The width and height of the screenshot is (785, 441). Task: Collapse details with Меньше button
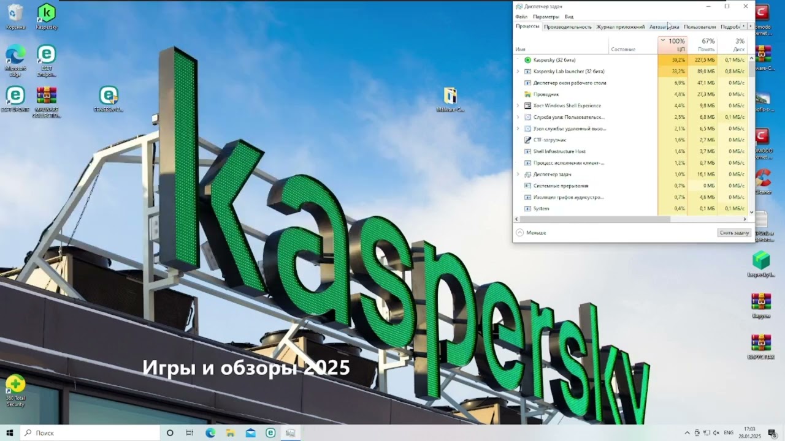(531, 233)
